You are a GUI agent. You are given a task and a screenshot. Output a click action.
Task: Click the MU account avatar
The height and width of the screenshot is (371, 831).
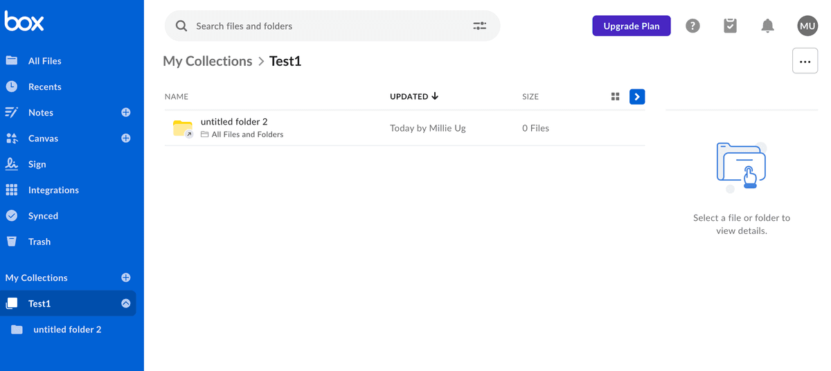[807, 26]
